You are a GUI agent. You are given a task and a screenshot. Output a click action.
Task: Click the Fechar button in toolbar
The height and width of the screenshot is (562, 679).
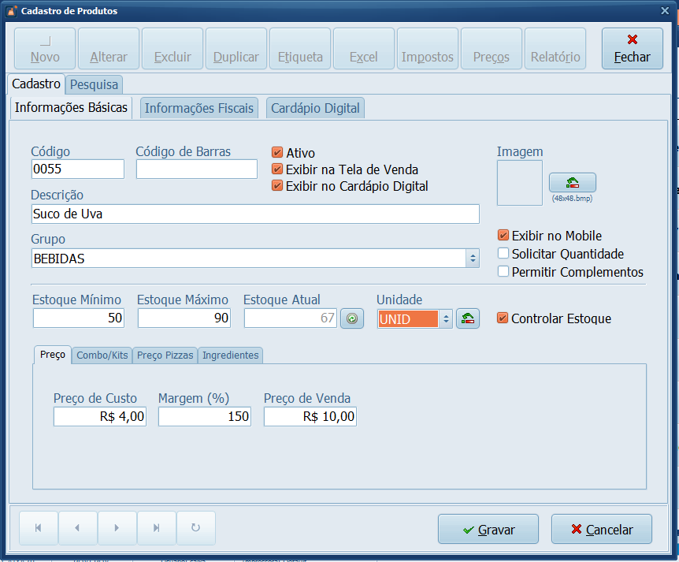coord(632,49)
